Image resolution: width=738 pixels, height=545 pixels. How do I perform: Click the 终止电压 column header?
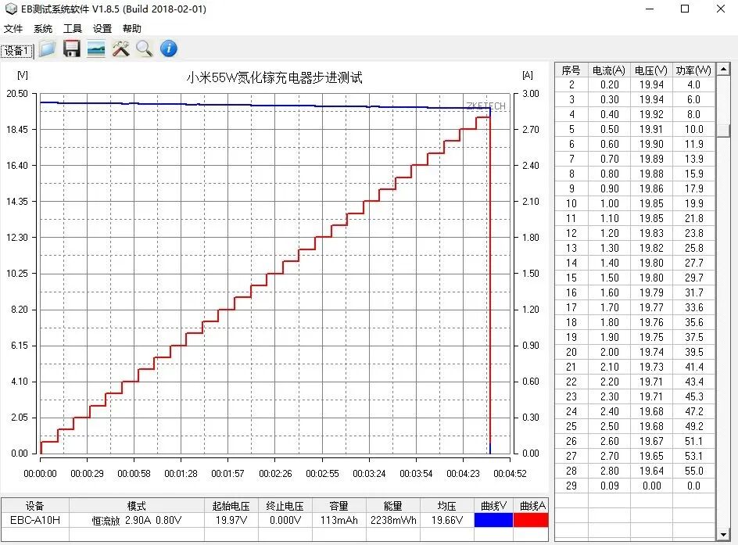[285, 506]
